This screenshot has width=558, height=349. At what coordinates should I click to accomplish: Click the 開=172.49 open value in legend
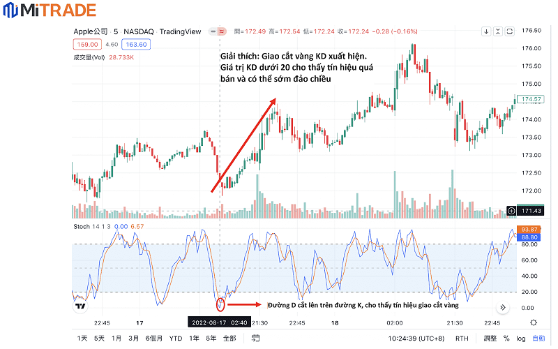click(250, 31)
